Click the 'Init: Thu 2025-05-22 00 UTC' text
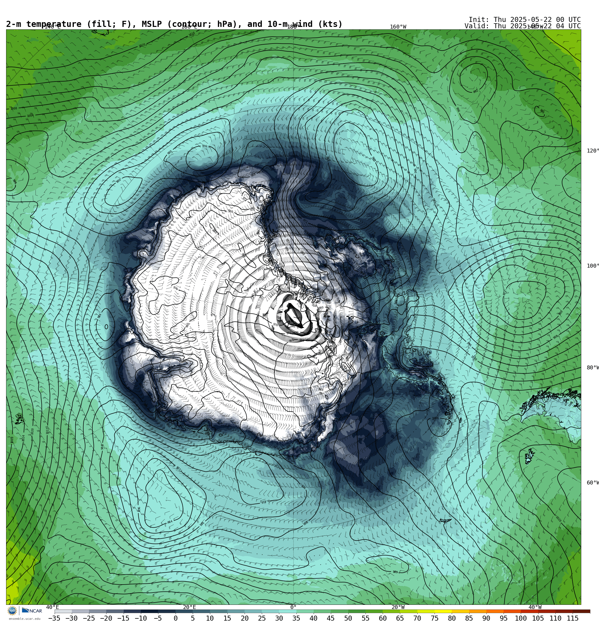Image resolution: width=599 pixels, height=622 pixels. pyautogui.click(x=524, y=20)
